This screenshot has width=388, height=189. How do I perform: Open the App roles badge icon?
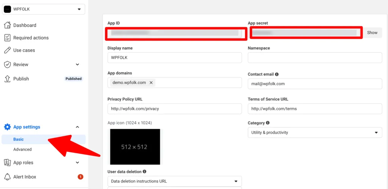tap(8, 162)
